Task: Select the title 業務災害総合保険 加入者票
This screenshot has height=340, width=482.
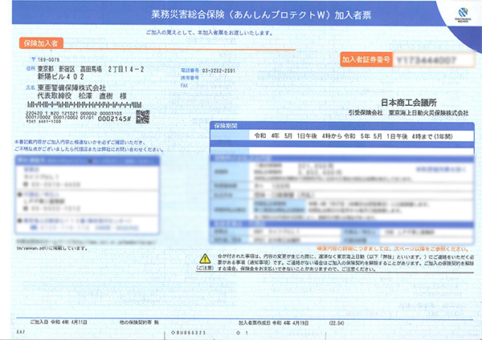Action: click(x=261, y=14)
